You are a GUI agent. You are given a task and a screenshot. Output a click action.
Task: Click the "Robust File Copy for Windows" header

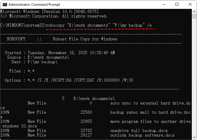pyautogui.click(x=85, y=39)
